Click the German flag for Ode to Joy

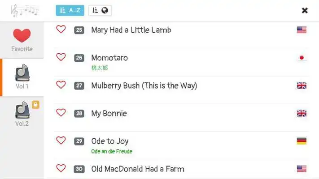pos(302,141)
